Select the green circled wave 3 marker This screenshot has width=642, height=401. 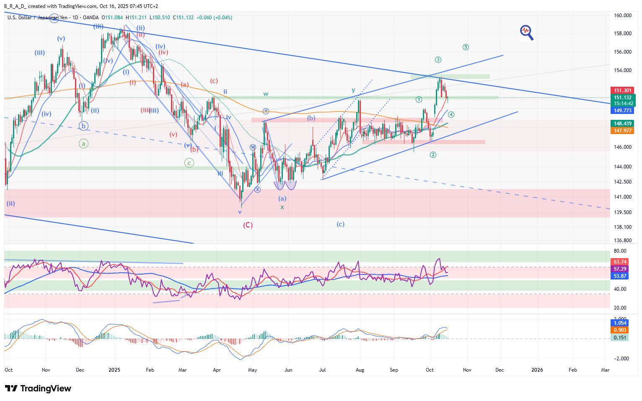click(x=438, y=60)
